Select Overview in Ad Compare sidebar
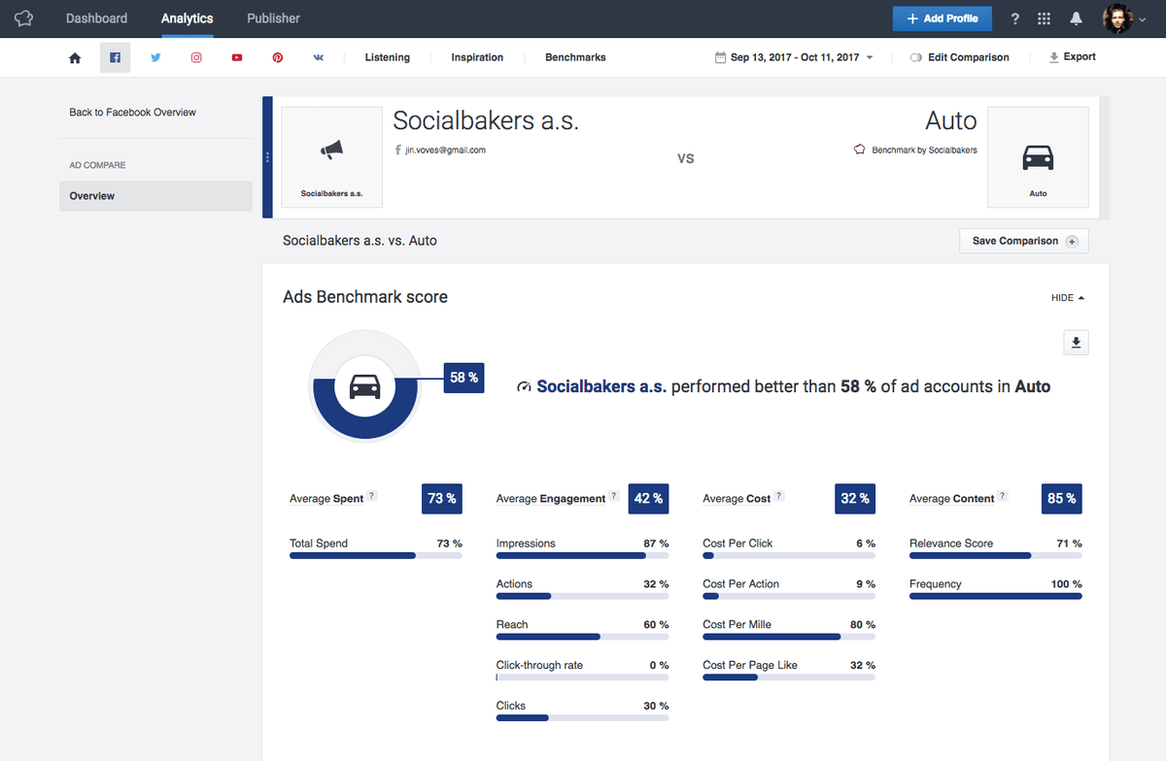Image resolution: width=1166 pixels, height=761 pixels. (x=155, y=196)
